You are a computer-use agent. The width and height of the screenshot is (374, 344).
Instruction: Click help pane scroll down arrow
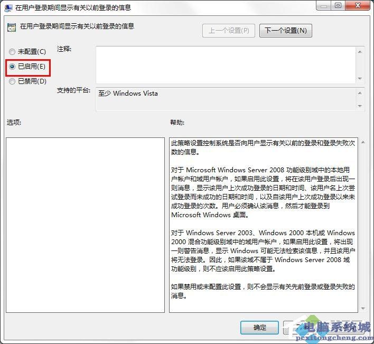363,309
